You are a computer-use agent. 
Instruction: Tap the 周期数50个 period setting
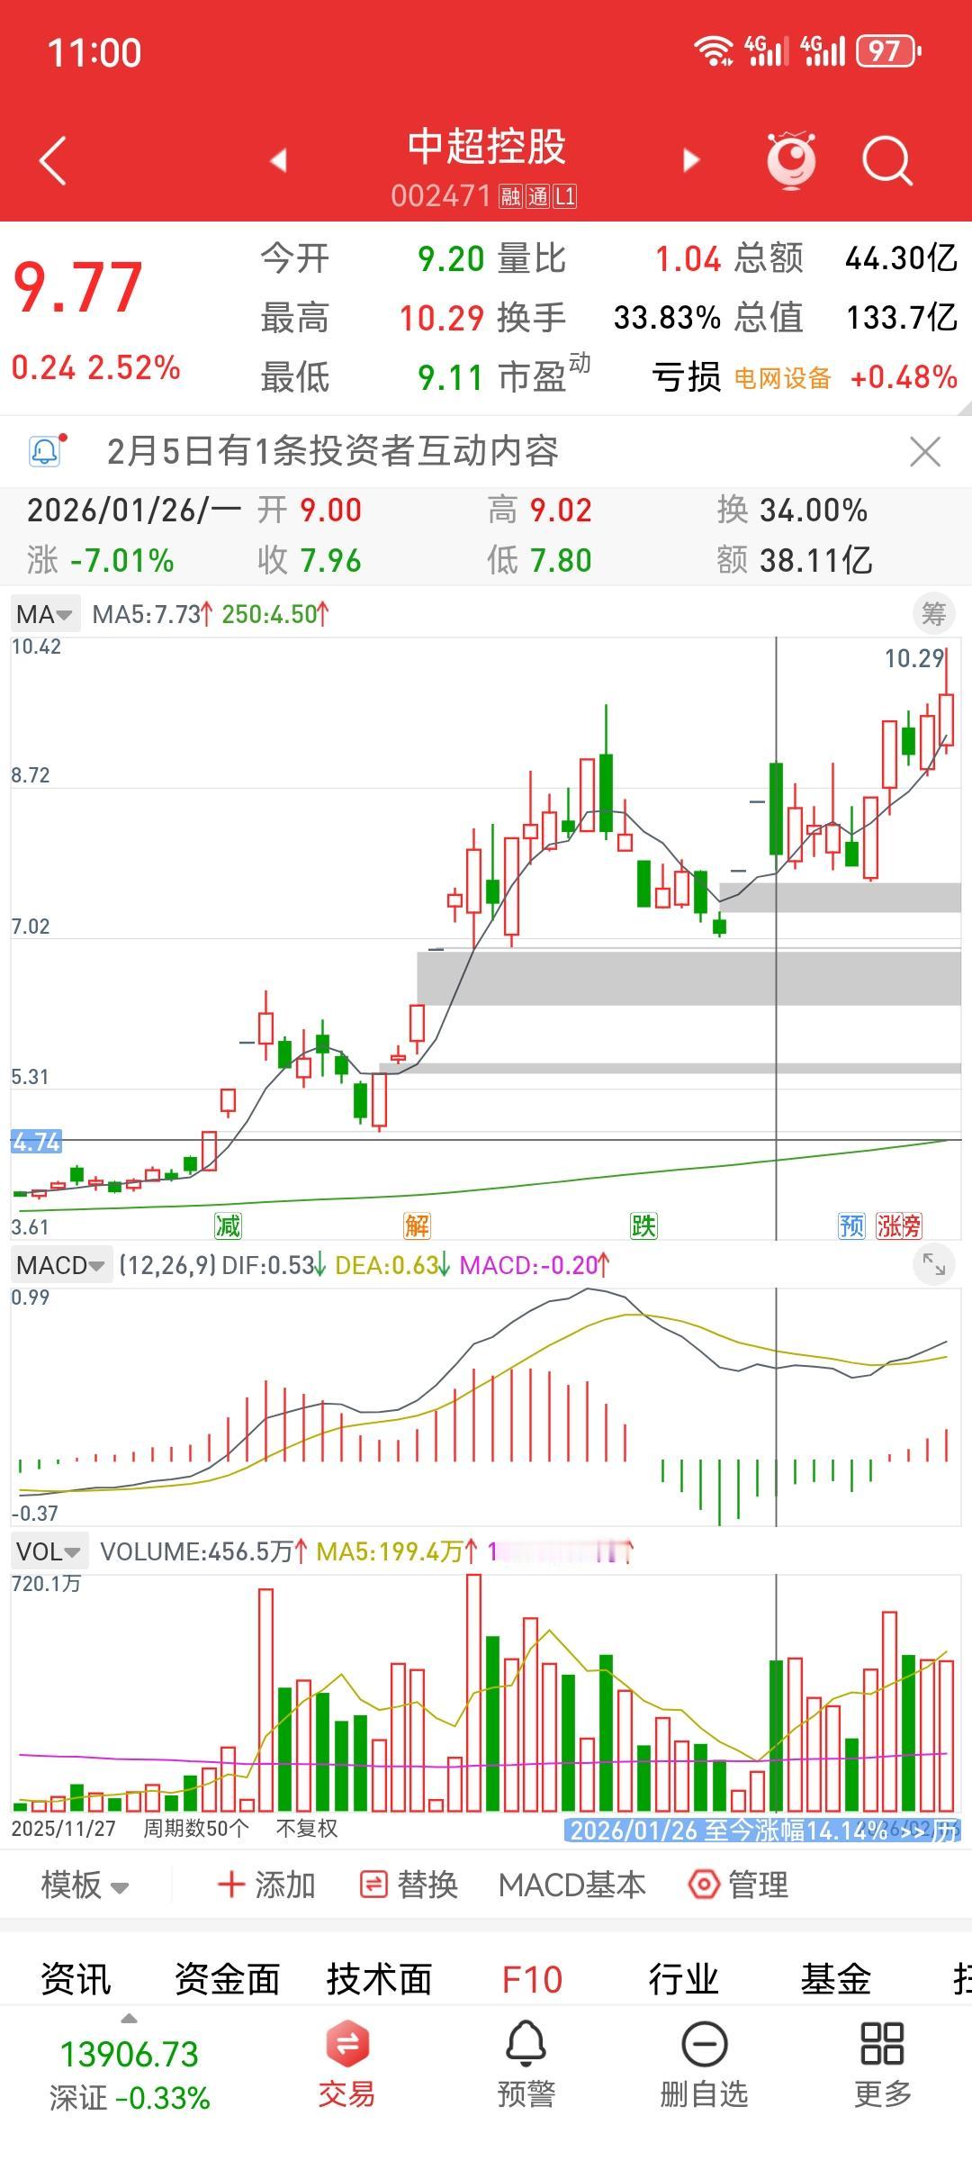click(196, 1828)
